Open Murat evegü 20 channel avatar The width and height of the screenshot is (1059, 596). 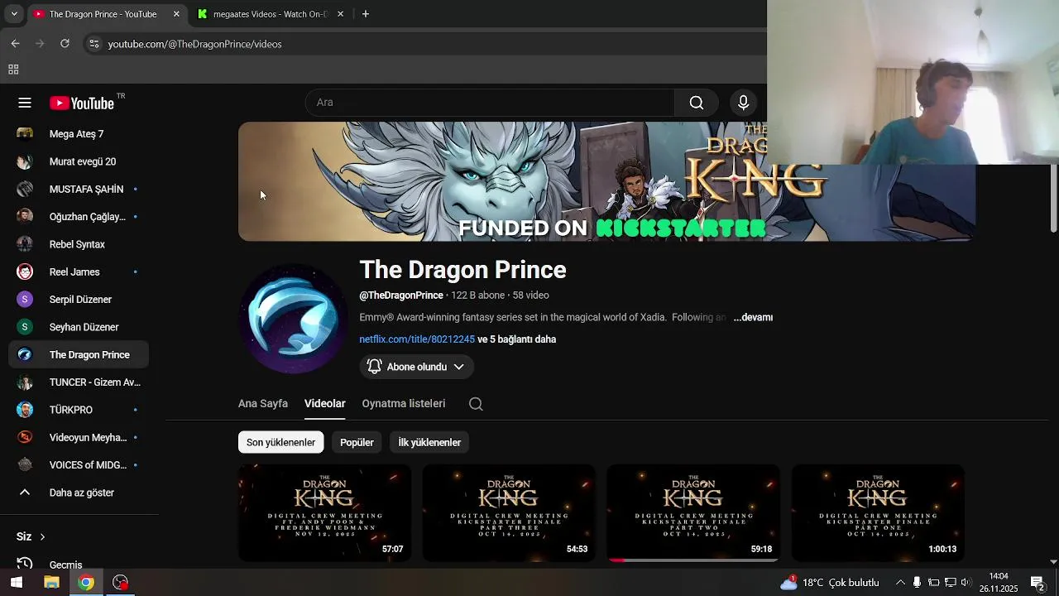click(25, 161)
